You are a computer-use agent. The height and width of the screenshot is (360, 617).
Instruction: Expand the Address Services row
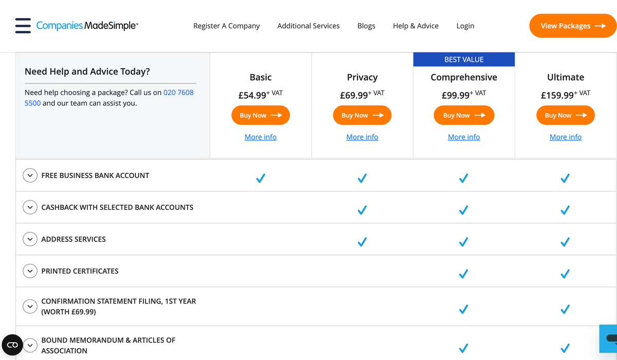click(30, 239)
